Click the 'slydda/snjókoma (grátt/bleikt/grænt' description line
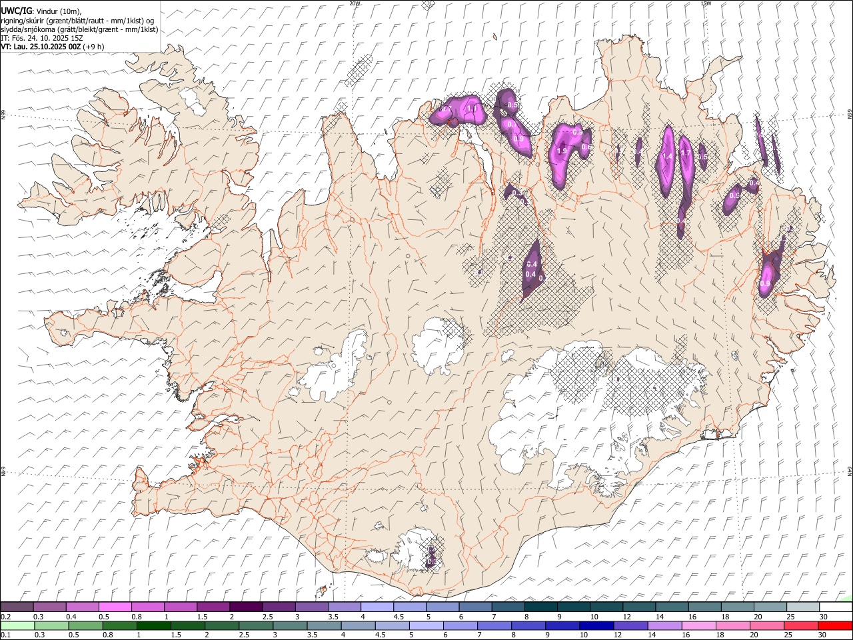Image resolution: width=853 pixels, height=640 pixels. (79, 29)
